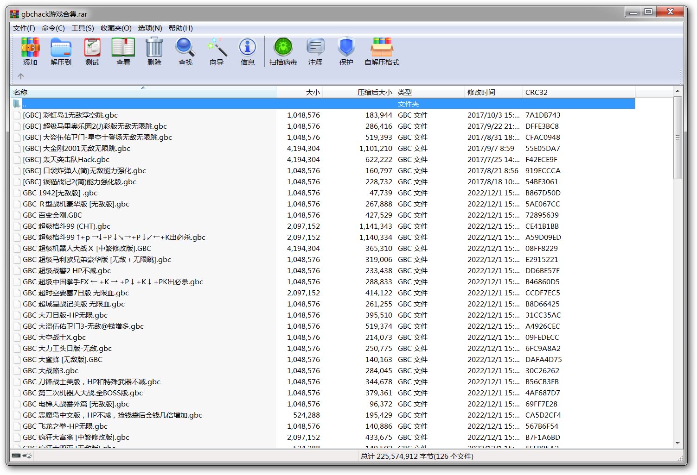Screen dimensions: 697x475
Task: Open the 查看 (View) book icon
Action: pos(123,47)
